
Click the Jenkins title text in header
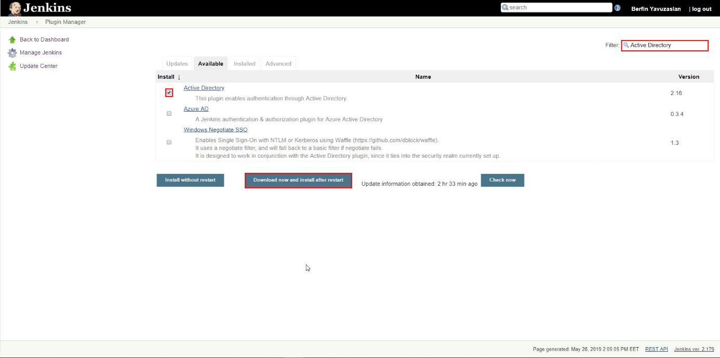(47, 8)
